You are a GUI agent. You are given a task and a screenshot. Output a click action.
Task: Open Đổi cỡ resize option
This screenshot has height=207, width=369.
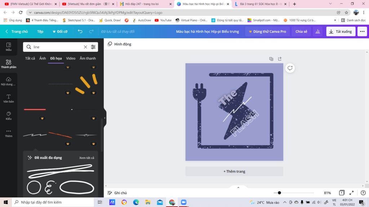pyautogui.click(x=60, y=32)
